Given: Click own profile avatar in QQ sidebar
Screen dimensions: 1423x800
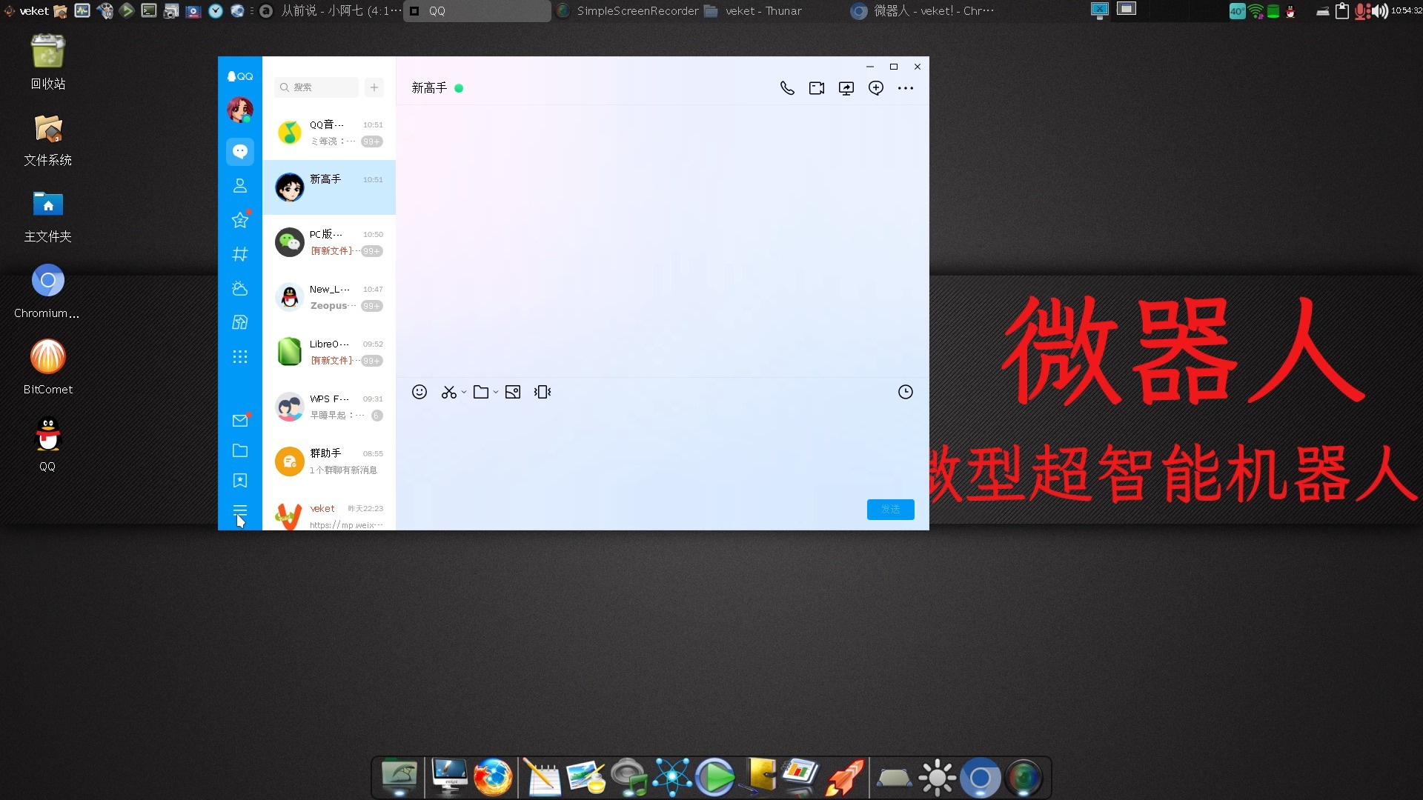Looking at the screenshot, I should tap(239, 110).
